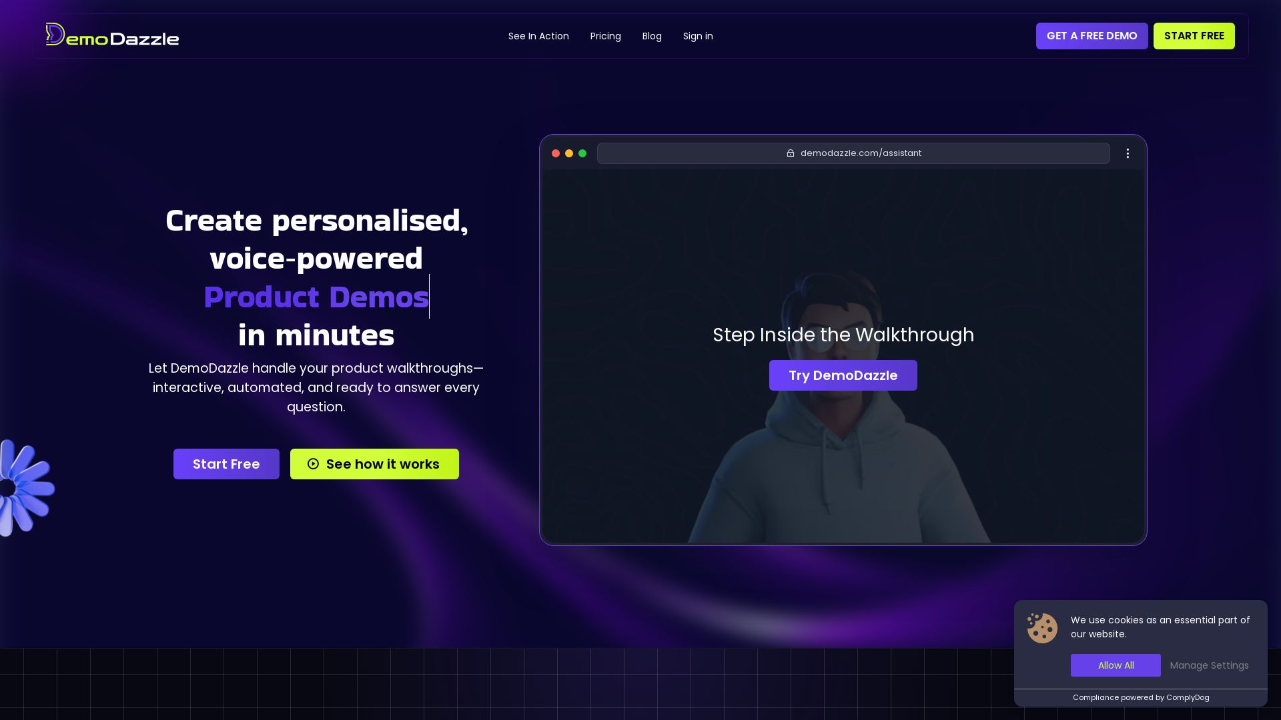Visit the Blog section
Screen dimensions: 1281x720
coord(652,36)
